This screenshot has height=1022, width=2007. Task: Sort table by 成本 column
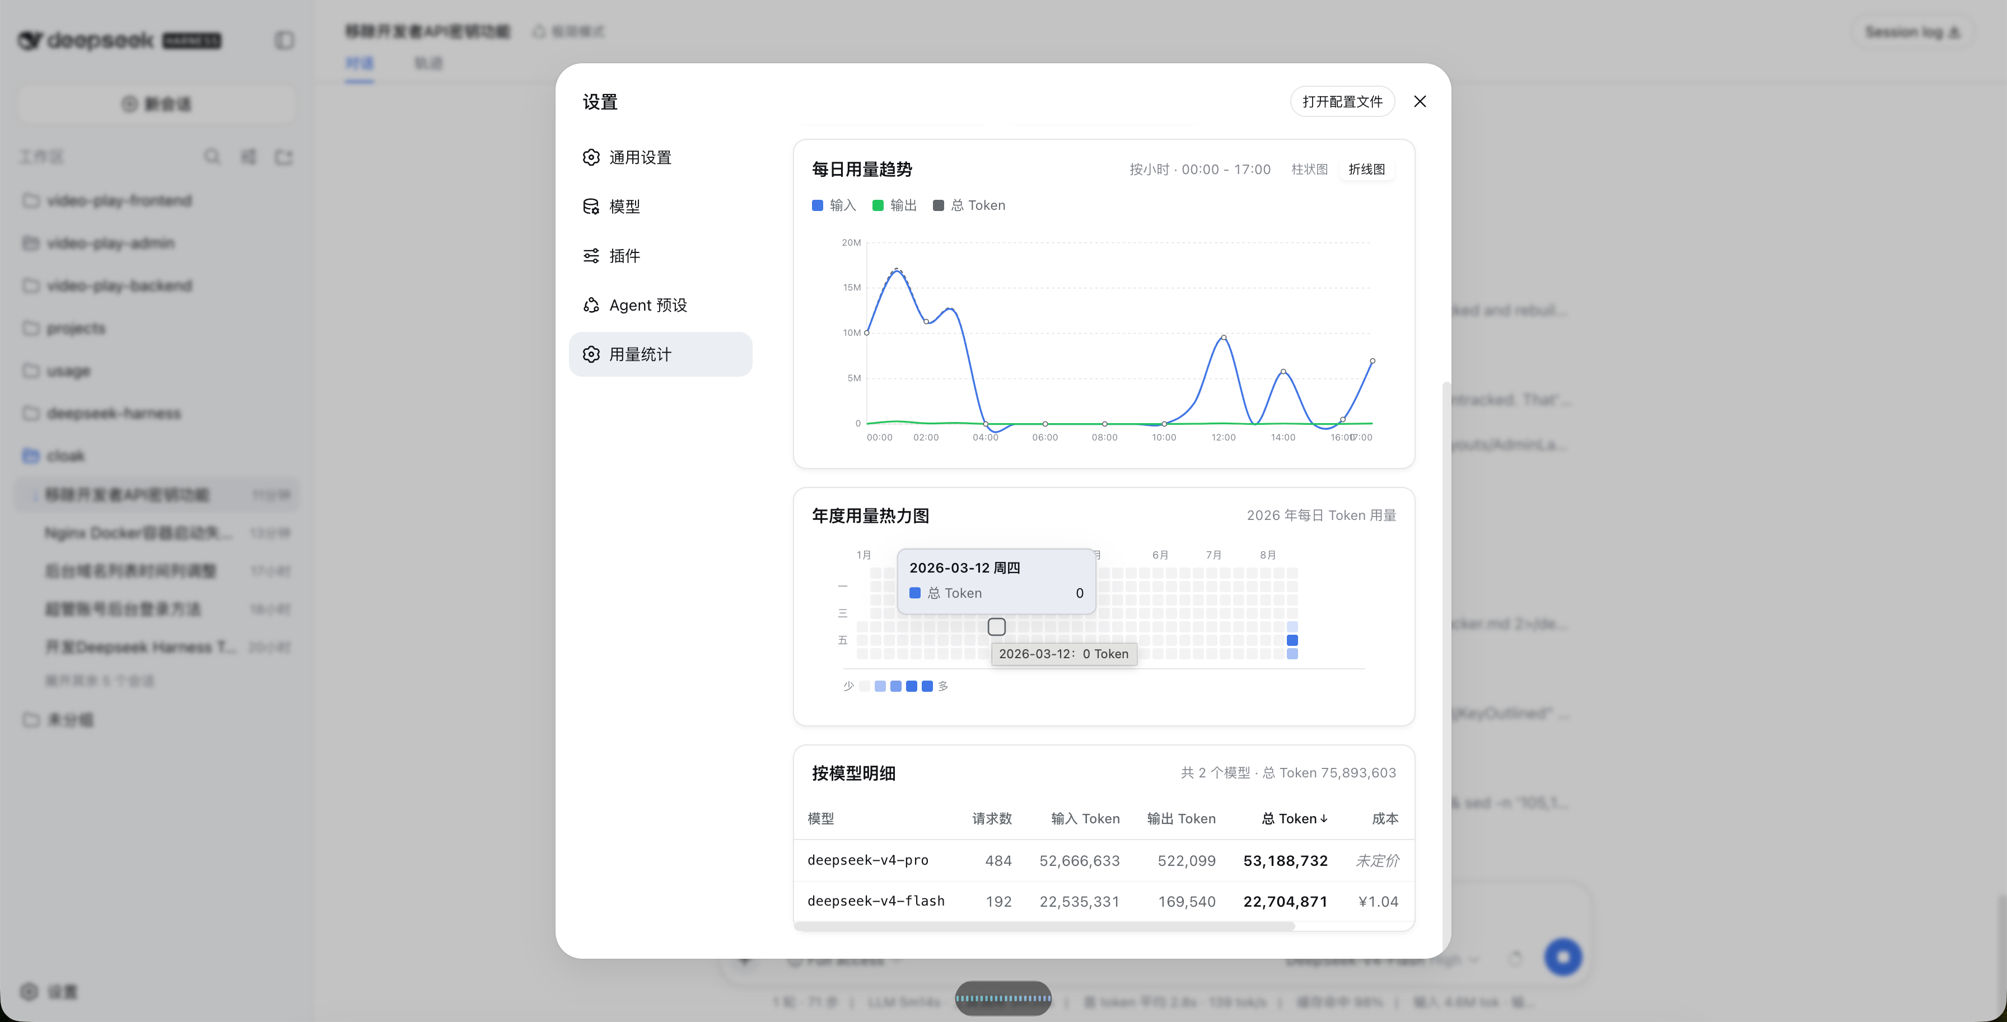pos(1384,819)
